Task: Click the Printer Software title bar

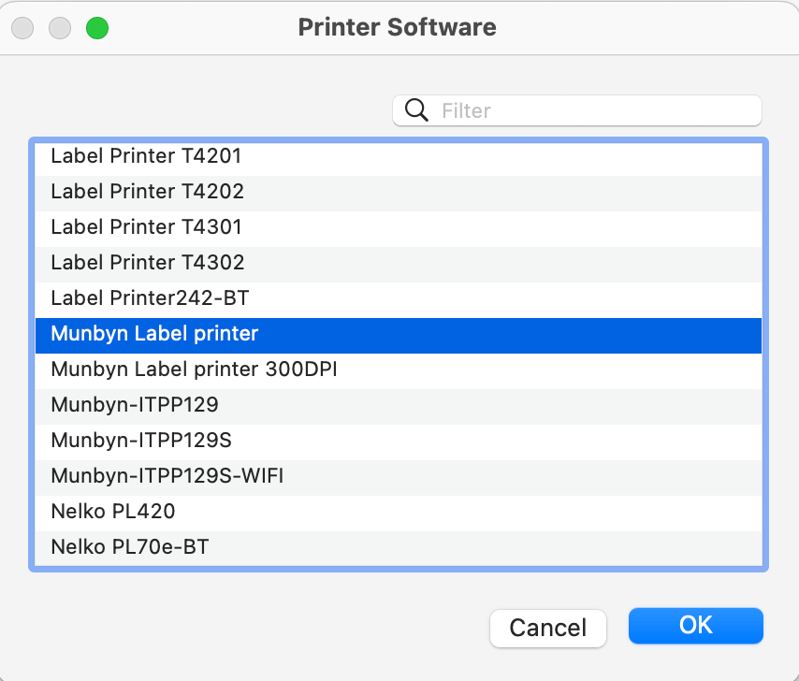Action: pyautogui.click(x=397, y=27)
